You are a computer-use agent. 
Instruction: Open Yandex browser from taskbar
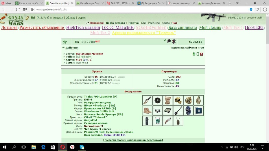pos(72,147)
